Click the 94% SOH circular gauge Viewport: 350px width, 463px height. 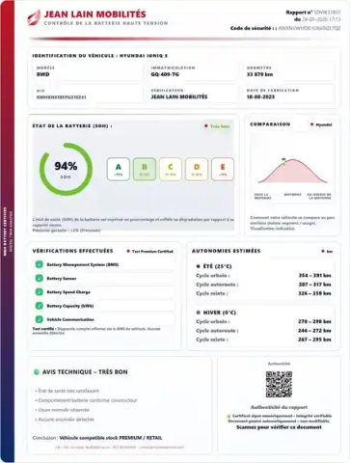point(66,170)
